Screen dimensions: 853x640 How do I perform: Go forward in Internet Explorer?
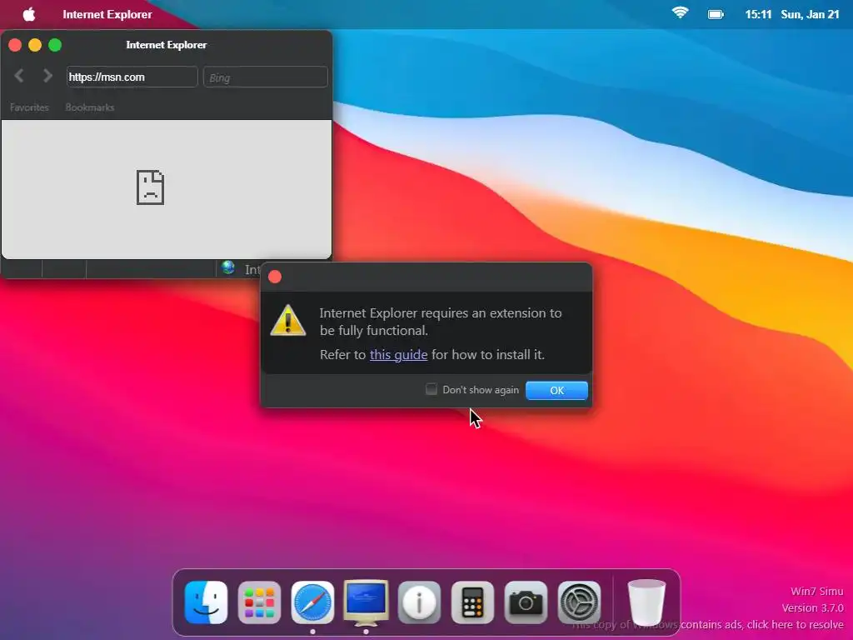click(x=47, y=76)
